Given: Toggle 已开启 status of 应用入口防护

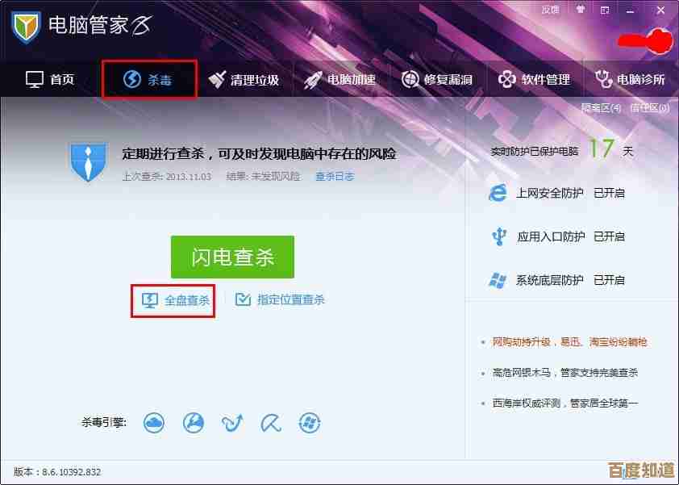Looking at the screenshot, I should tap(609, 236).
